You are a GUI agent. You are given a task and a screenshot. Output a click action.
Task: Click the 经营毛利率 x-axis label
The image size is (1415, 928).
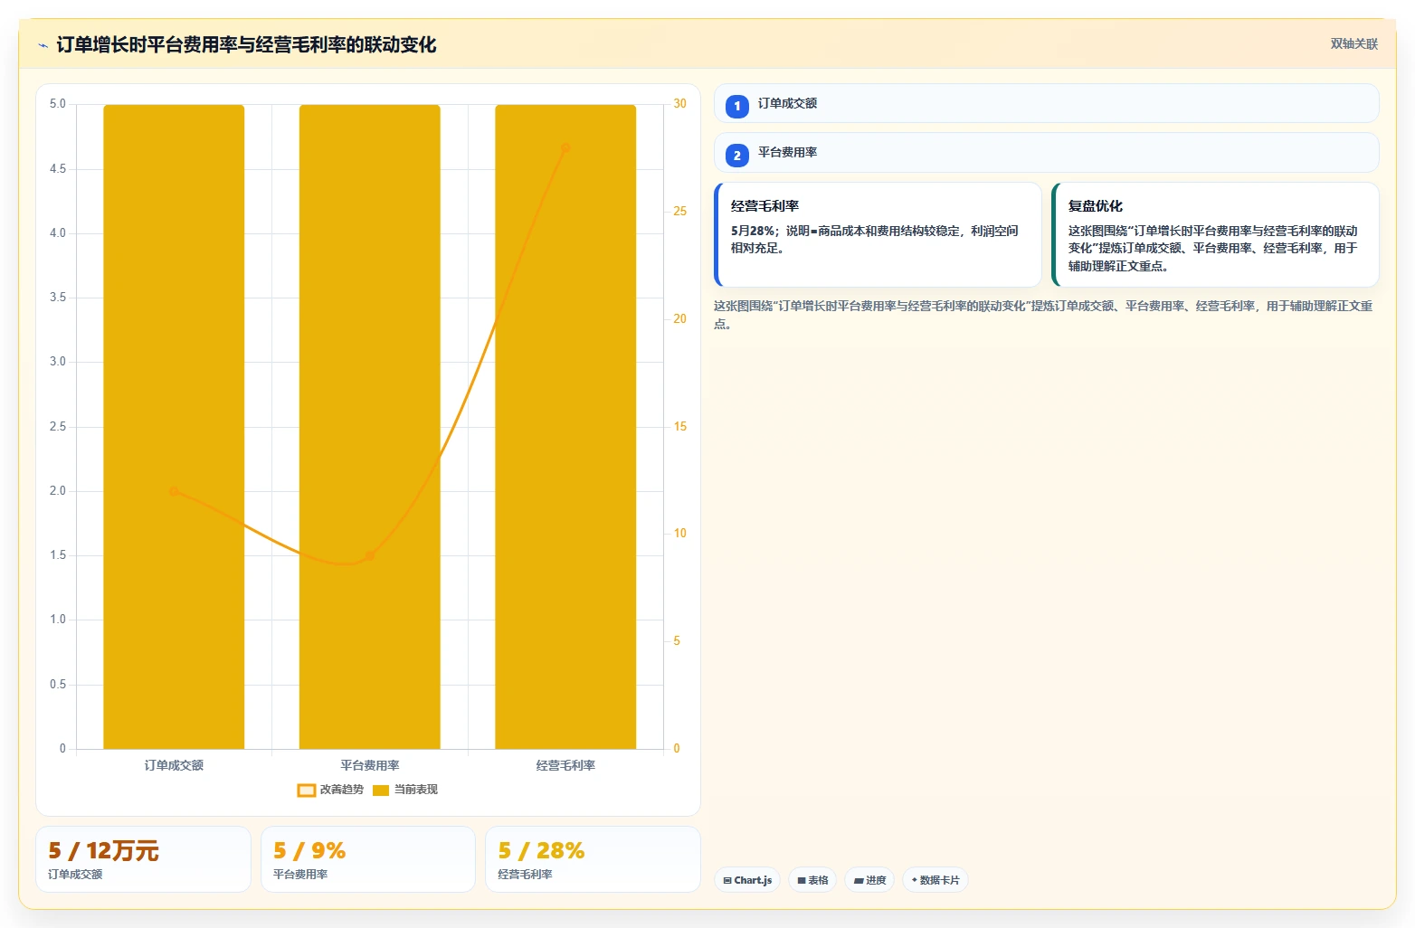click(565, 765)
